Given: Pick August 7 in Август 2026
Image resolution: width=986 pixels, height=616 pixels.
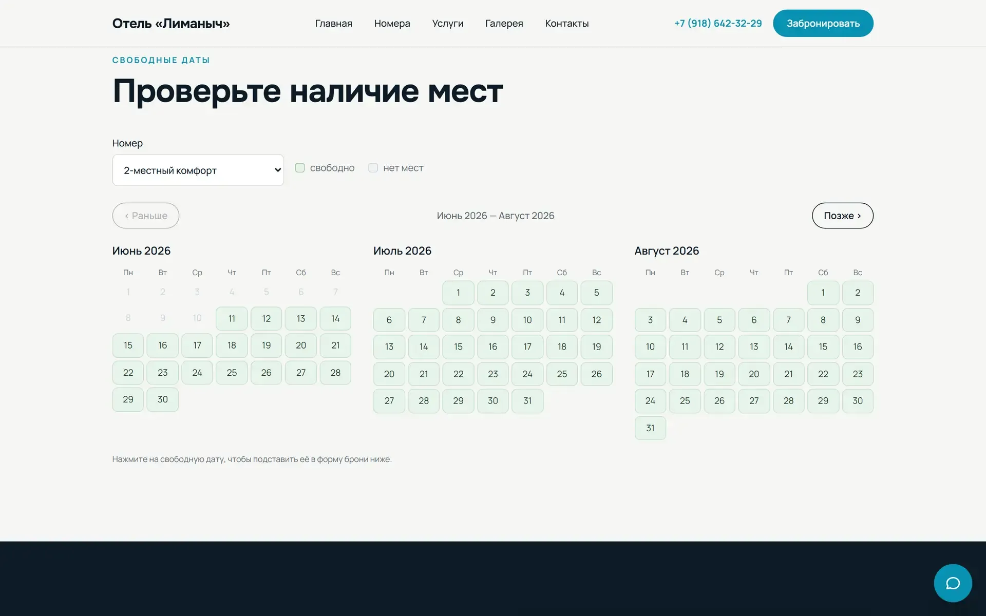Looking at the screenshot, I should click(788, 320).
